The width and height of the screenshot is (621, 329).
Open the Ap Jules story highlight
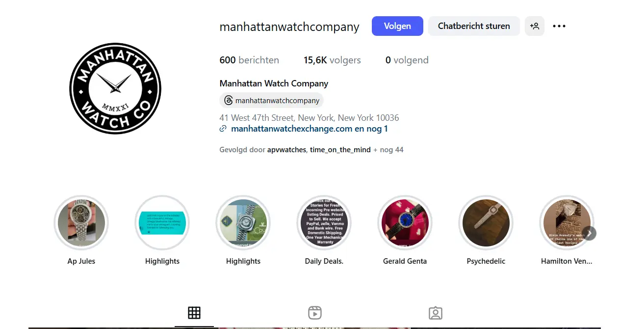[x=81, y=223]
